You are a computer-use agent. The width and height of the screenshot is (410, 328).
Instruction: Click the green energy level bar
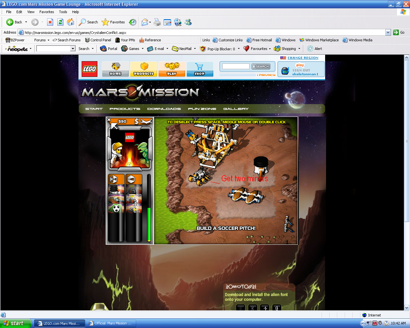click(x=149, y=224)
